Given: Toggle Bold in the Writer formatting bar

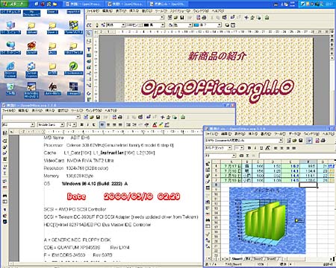Looking at the screenshot, I should pyautogui.click(x=82, y=124).
